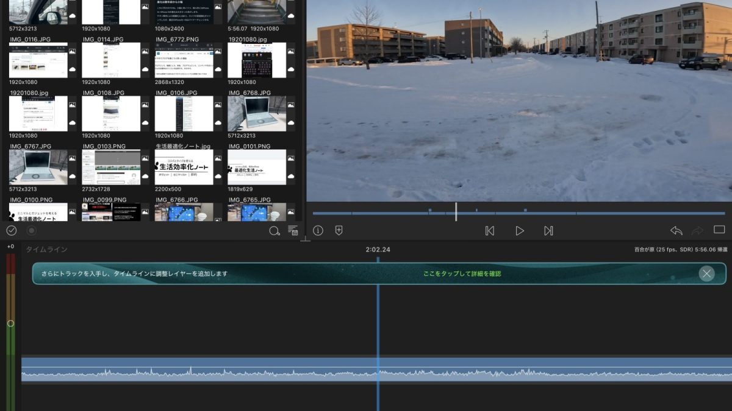Open library sort and view options
732x411 pixels.
[x=293, y=231]
